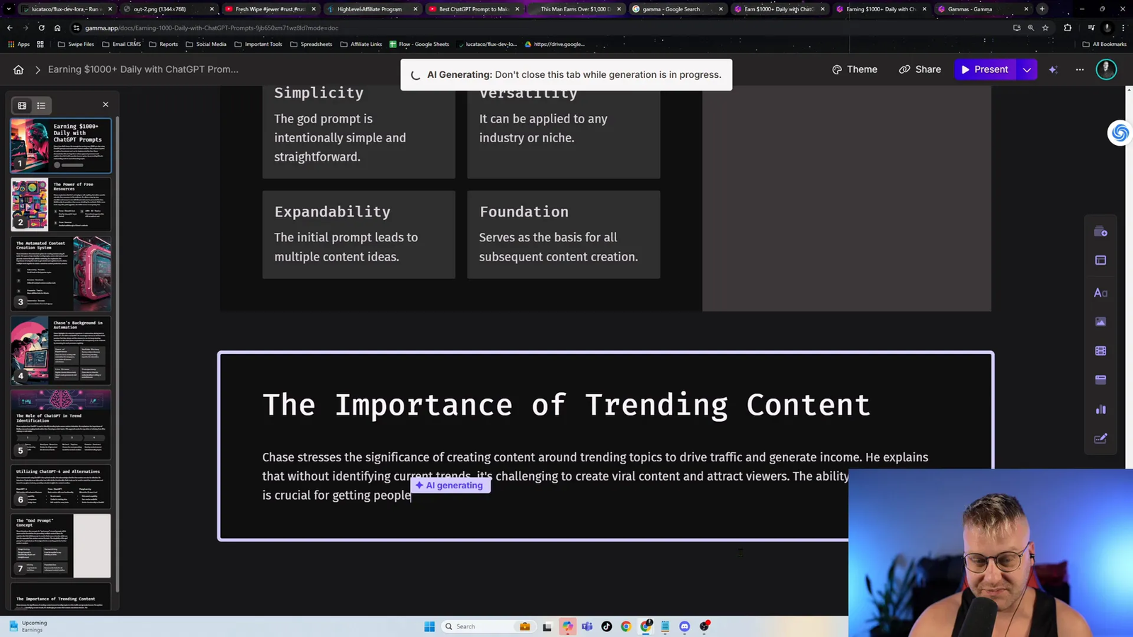Click the browser home button
The height and width of the screenshot is (637, 1133).
[57, 28]
